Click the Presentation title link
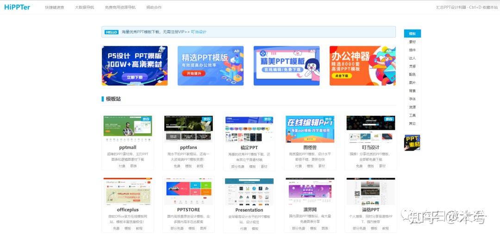Screen dimensions: 500x238 (x=250, y=210)
